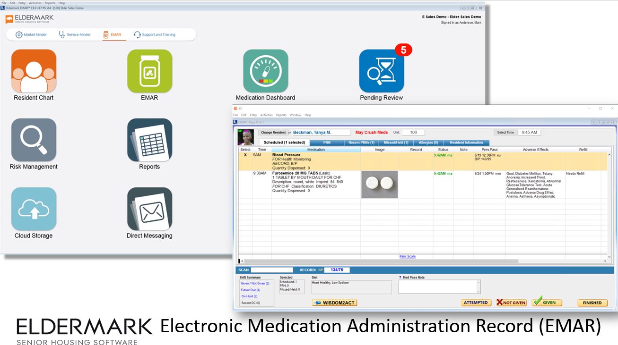Click the Change Resident button
This screenshot has width=618, height=345.
click(273, 133)
